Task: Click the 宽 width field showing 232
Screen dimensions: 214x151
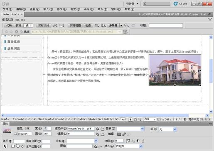Action: coord(47,129)
